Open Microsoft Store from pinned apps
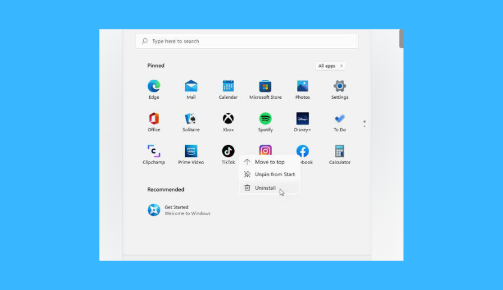503x290 pixels. click(x=265, y=86)
